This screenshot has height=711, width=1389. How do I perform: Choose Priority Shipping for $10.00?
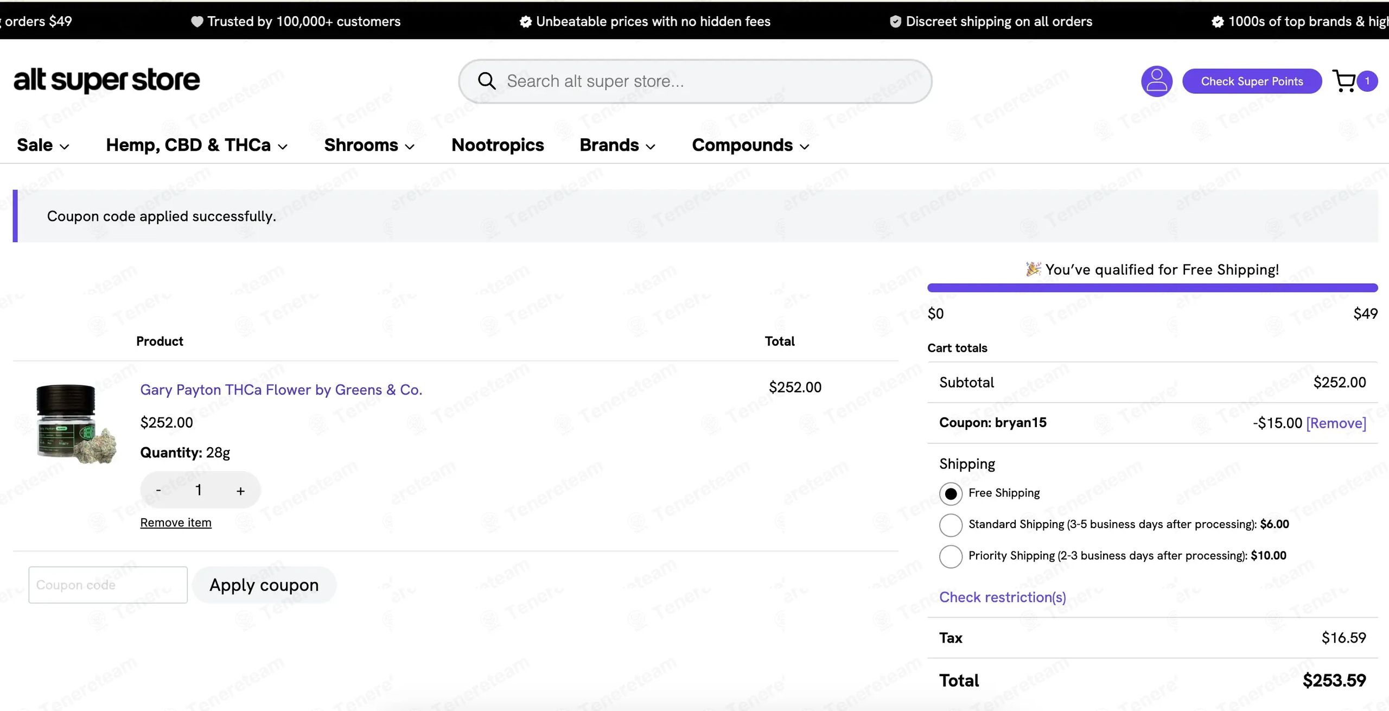pyautogui.click(x=951, y=556)
